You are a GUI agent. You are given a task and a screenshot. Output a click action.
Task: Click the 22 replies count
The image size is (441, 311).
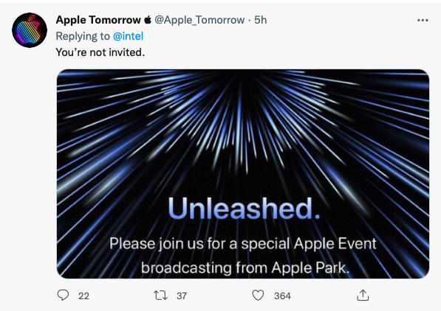83,296
